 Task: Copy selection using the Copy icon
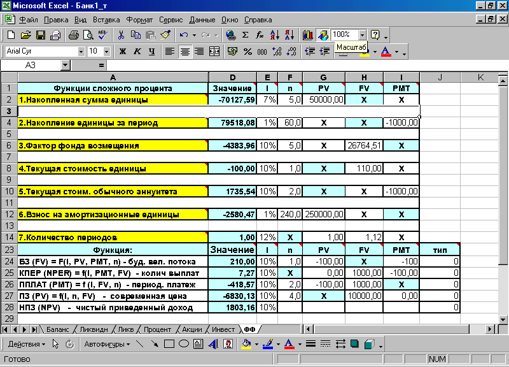point(136,35)
